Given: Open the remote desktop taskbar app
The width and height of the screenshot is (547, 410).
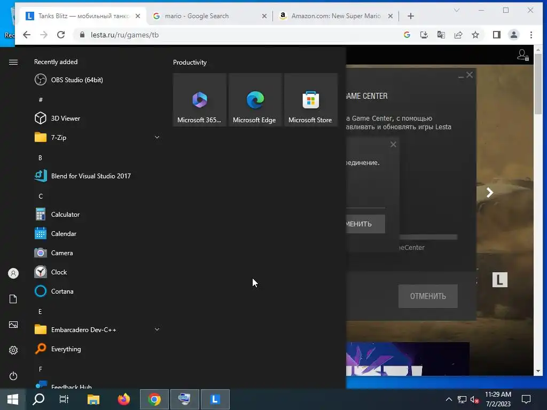Looking at the screenshot, I should point(184,399).
